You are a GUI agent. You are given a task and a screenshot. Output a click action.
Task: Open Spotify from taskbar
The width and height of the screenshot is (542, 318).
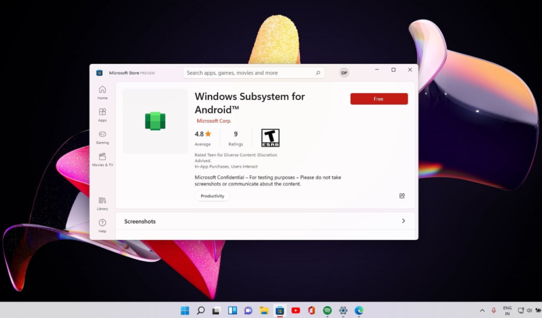[327, 311]
